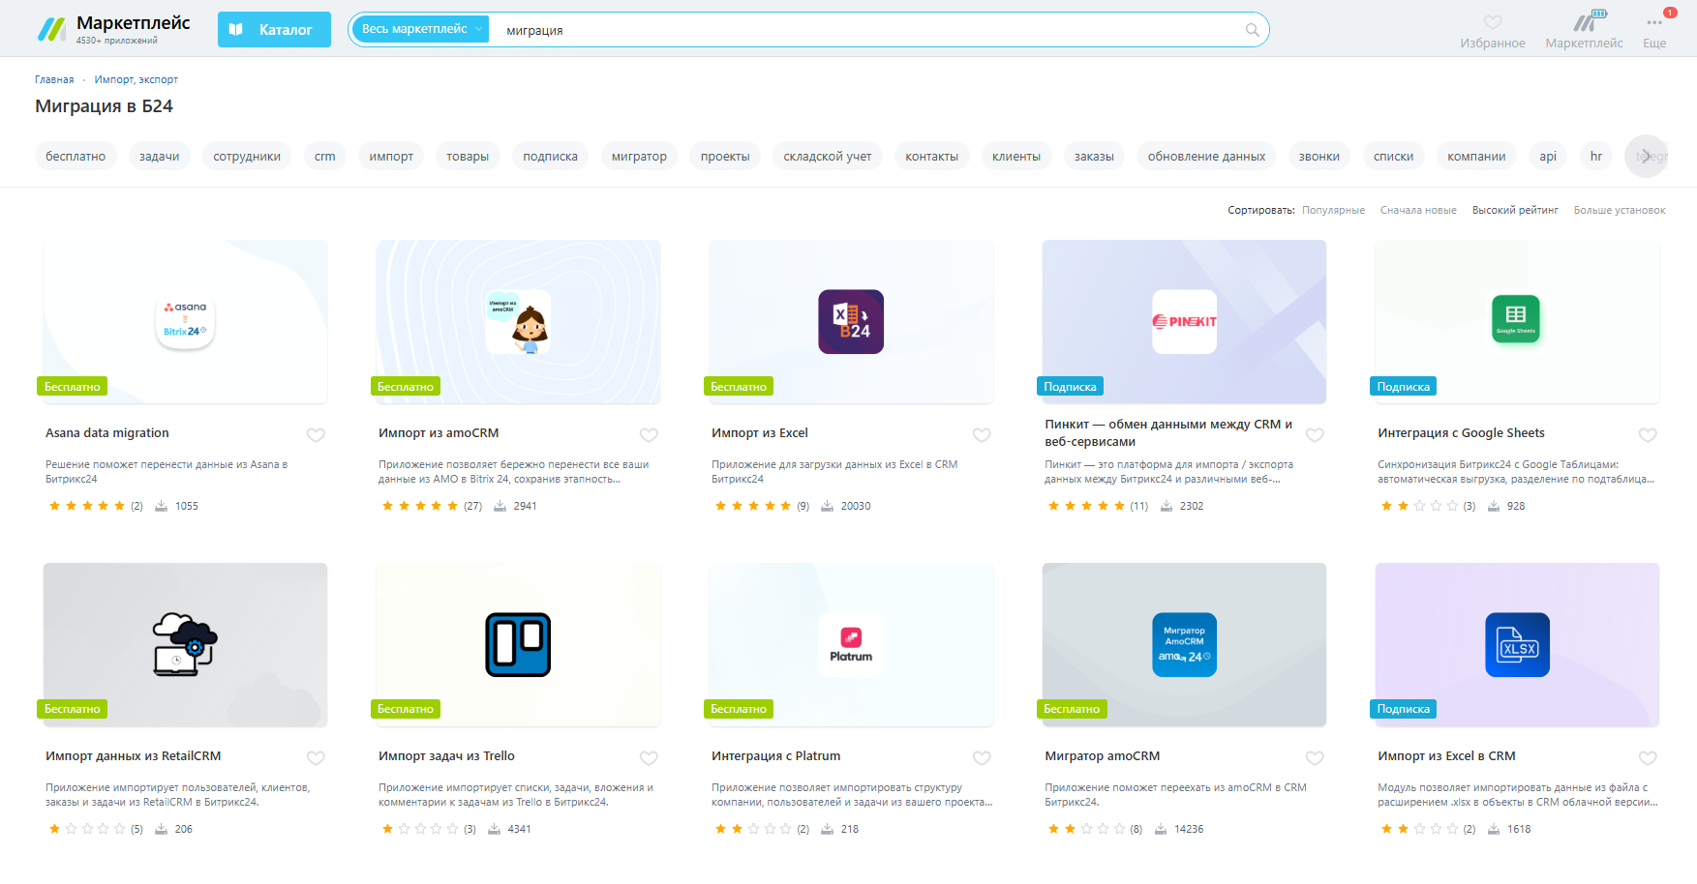The height and width of the screenshot is (884, 1697).
Task: Add Импорт из Excel to favorites
Action: tap(982, 435)
